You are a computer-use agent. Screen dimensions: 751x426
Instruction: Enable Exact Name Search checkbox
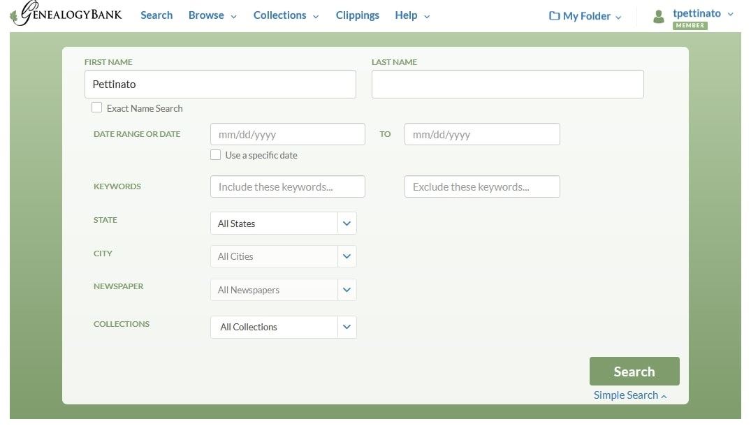click(x=96, y=108)
